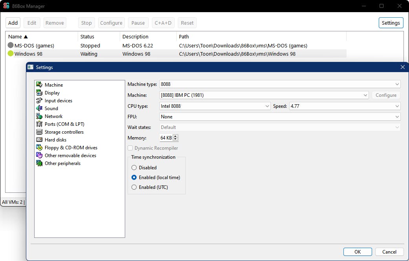This screenshot has height=261, width=409.
Task: Open the Storage controllers category
Action: pyautogui.click(x=64, y=132)
